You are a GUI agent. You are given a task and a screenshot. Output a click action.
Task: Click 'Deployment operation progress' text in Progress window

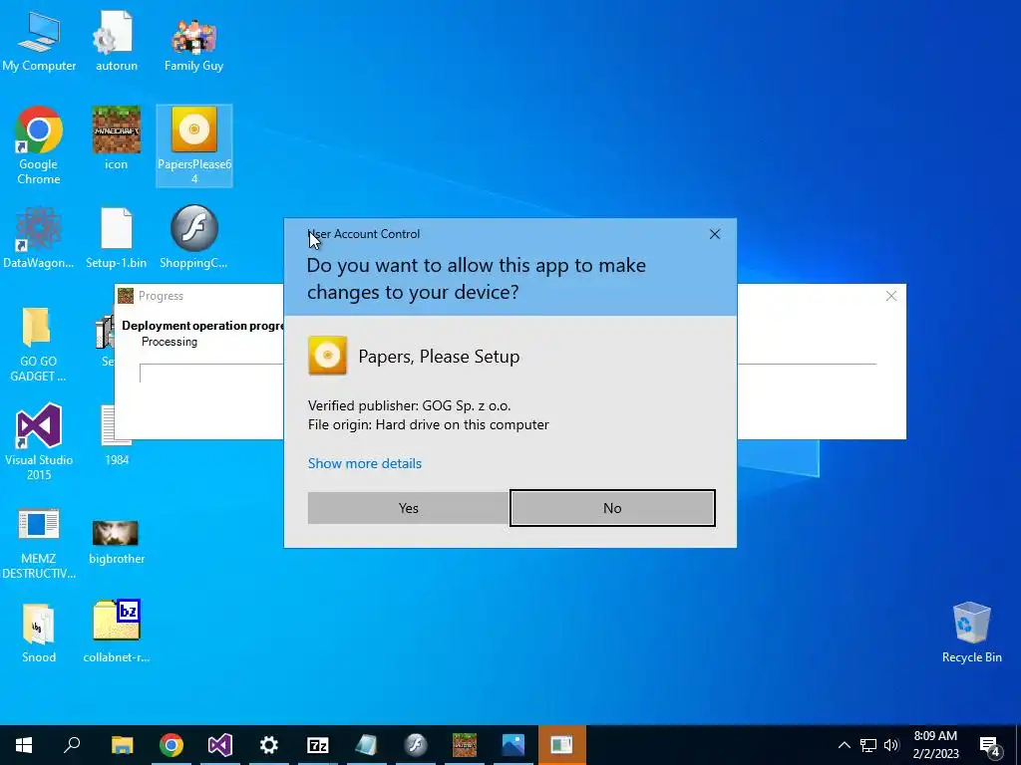pos(202,326)
